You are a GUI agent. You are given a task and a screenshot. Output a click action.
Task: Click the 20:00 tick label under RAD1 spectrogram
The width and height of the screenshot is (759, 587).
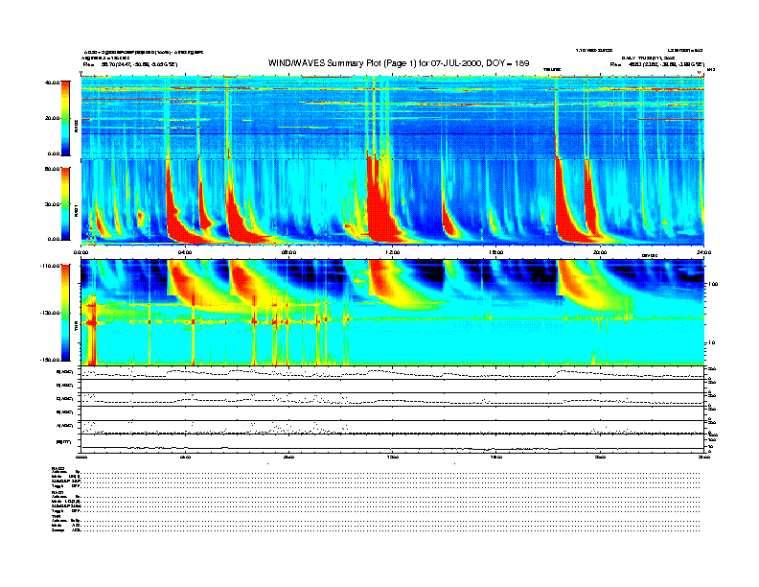600,252
